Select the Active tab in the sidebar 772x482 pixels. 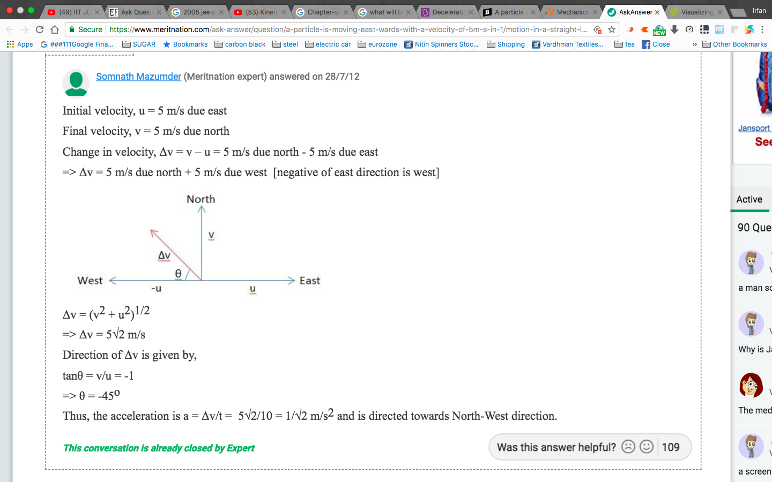(749, 199)
